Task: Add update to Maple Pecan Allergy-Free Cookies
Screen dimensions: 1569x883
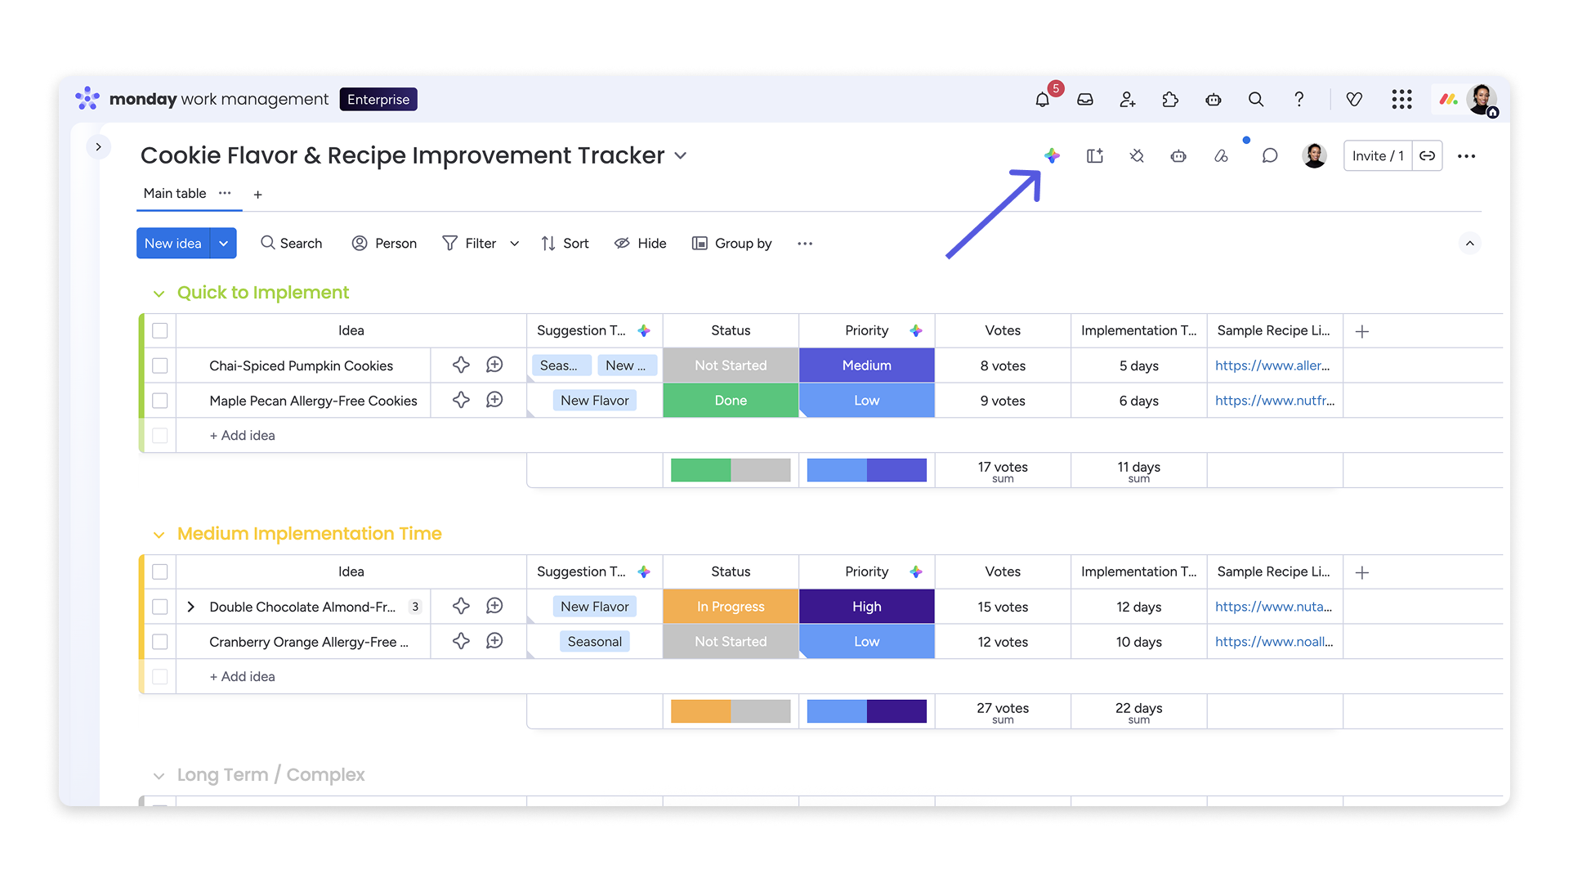Action: [x=494, y=400]
